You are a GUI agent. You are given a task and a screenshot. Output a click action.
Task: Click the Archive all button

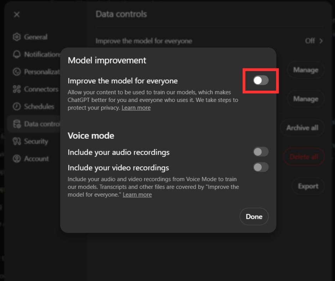tap(302, 128)
